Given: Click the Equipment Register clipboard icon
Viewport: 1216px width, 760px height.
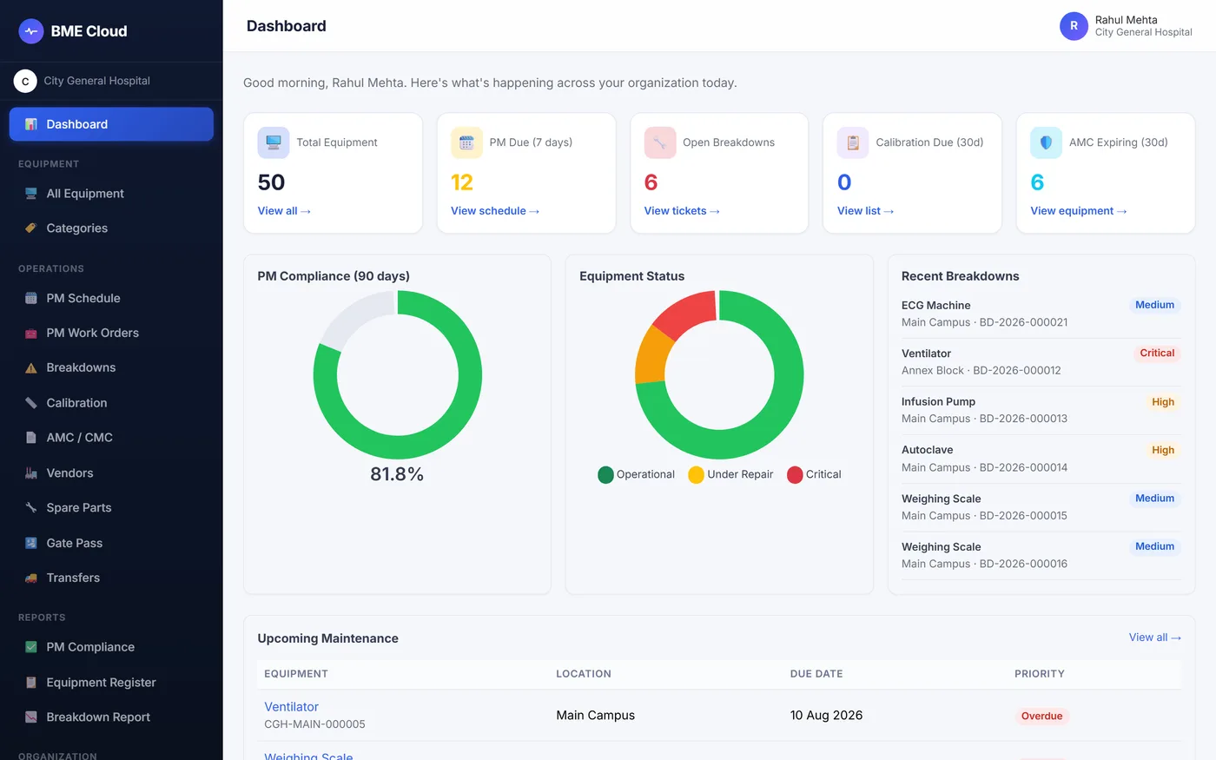Looking at the screenshot, I should point(31,683).
